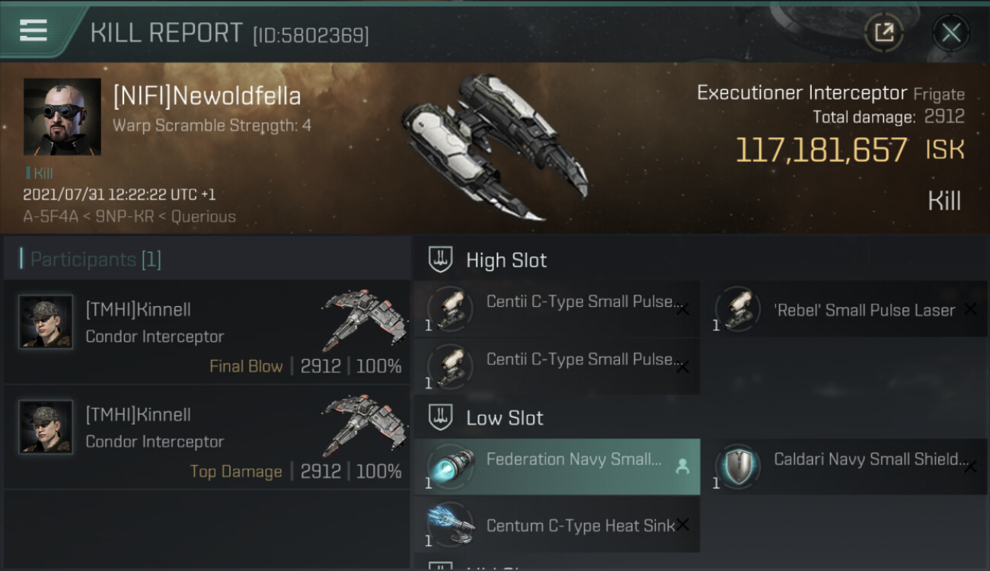Click the Final Blow pilot portrait

point(46,322)
